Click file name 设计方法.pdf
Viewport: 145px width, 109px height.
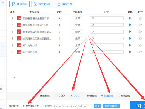click(x=30, y=45)
